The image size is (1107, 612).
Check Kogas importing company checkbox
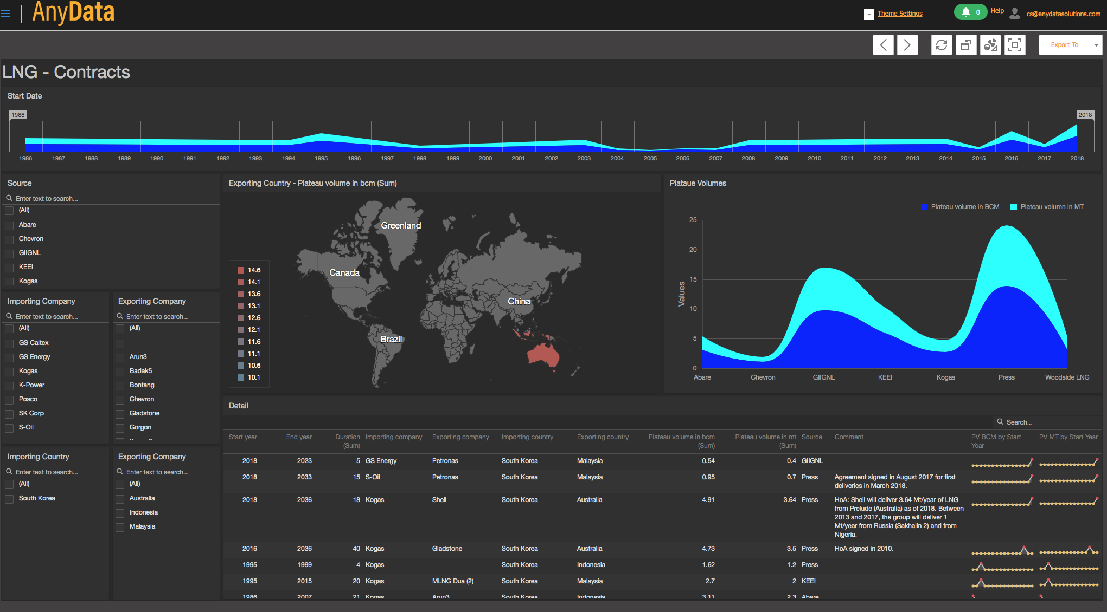coord(9,372)
